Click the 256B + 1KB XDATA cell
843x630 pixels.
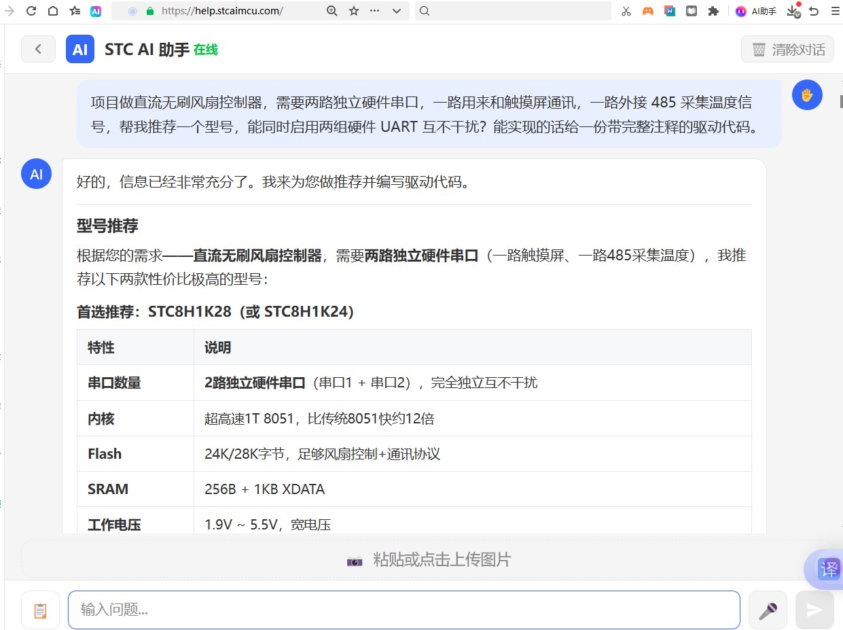(473, 489)
